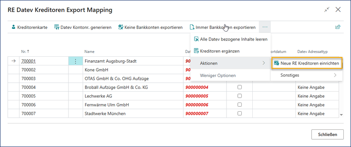Select row number 700004
Viewport: 351px width, 147px height.
click(x=29, y=87)
